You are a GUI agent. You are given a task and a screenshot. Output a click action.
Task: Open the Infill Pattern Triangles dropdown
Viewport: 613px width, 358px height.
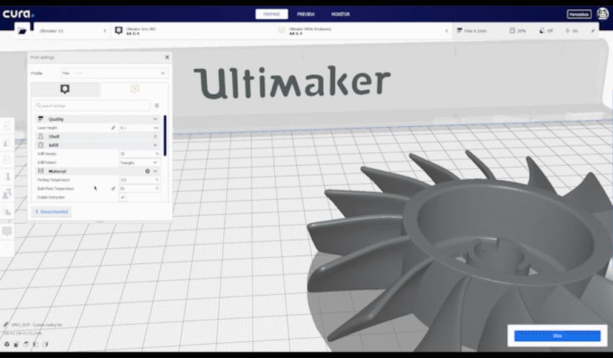point(139,163)
